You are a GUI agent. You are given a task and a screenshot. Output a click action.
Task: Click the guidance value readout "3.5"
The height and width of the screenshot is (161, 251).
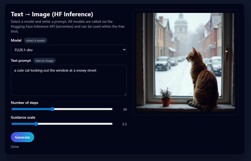[124, 124]
